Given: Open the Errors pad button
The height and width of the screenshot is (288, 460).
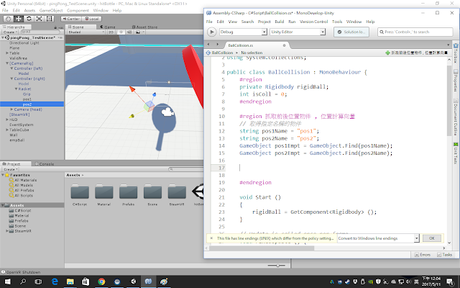Looking at the screenshot, I should (x=423, y=255).
